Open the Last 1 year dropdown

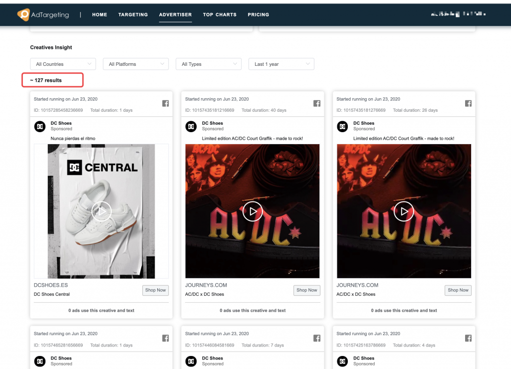coord(281,64)
